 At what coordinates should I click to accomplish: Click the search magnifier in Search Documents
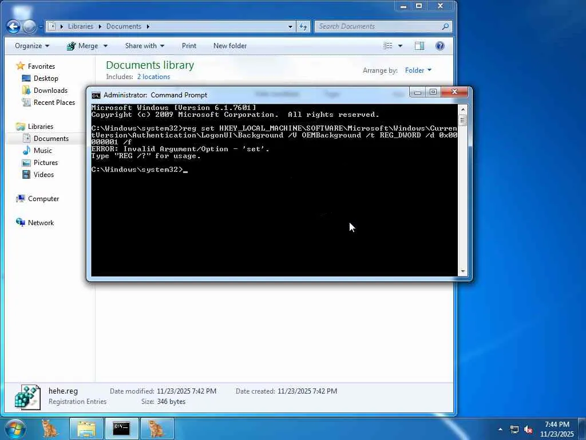click(x=445, y=26)
